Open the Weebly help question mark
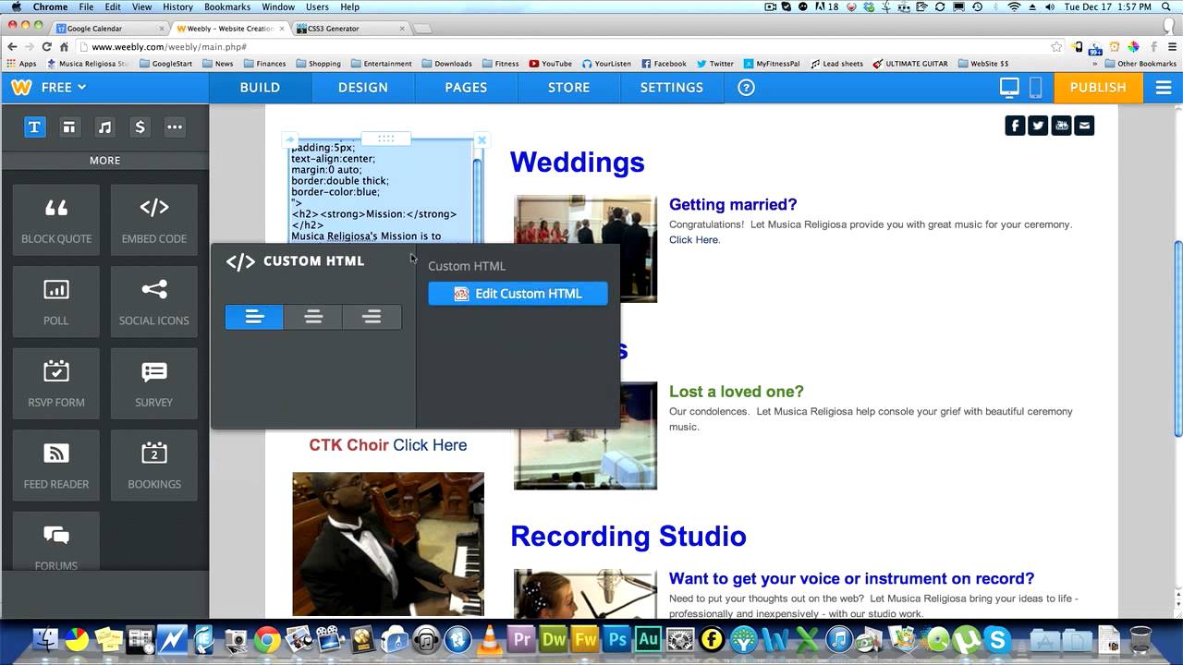The height and width of the screenshot is (665, 1183). pos(746,88)
